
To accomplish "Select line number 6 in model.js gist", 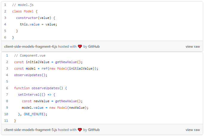I will [5, 37].
